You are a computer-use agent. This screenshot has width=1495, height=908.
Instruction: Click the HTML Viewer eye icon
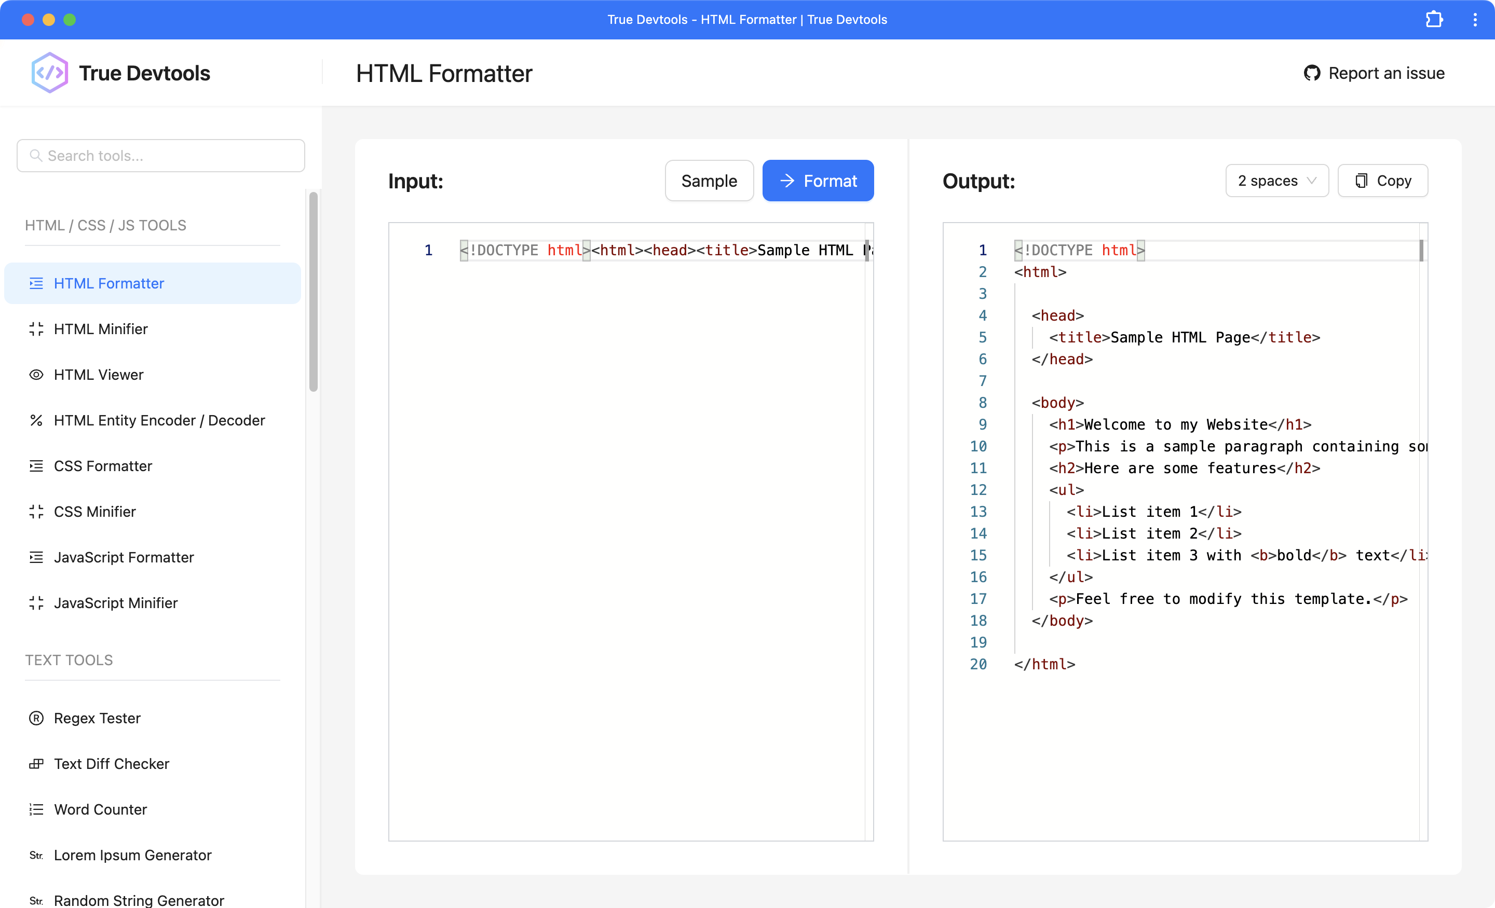pos(36,374)
